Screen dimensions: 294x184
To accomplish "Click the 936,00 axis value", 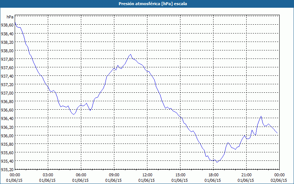I will [x=7, y=135].
